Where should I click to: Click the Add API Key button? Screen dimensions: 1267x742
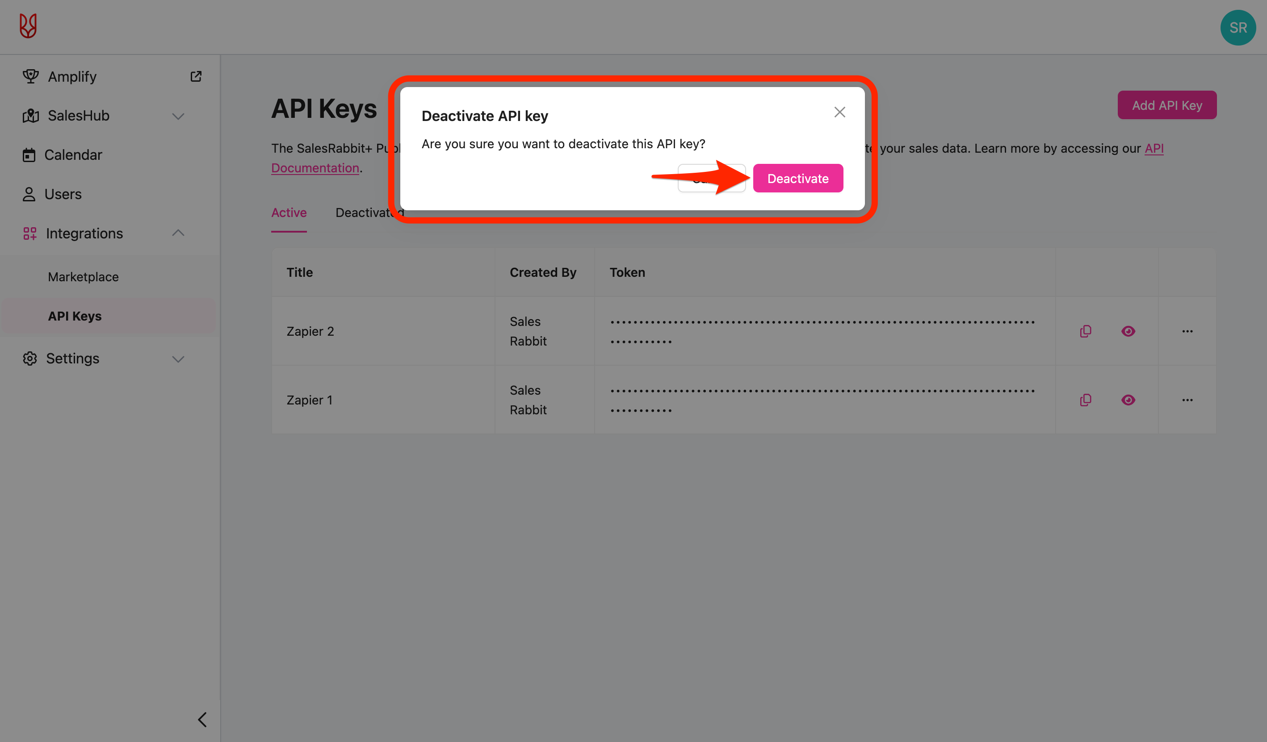pyautogui.click(x=1166, y=105)
